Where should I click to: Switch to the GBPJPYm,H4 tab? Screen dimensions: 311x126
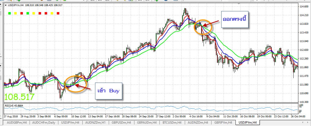click(223, 123)
